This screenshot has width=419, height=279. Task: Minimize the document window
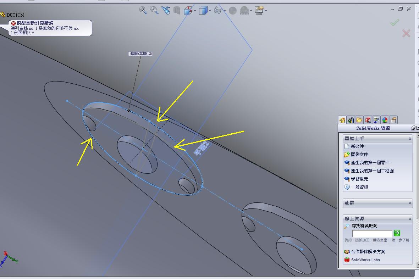point(392,9)
